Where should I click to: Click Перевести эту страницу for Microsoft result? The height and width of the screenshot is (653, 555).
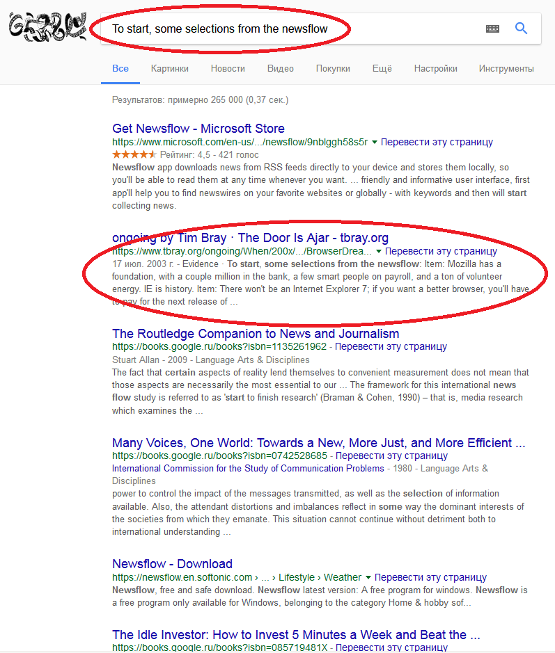coord(437,142)
